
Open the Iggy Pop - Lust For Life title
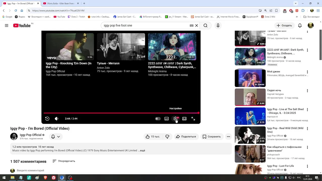point(280,166)
